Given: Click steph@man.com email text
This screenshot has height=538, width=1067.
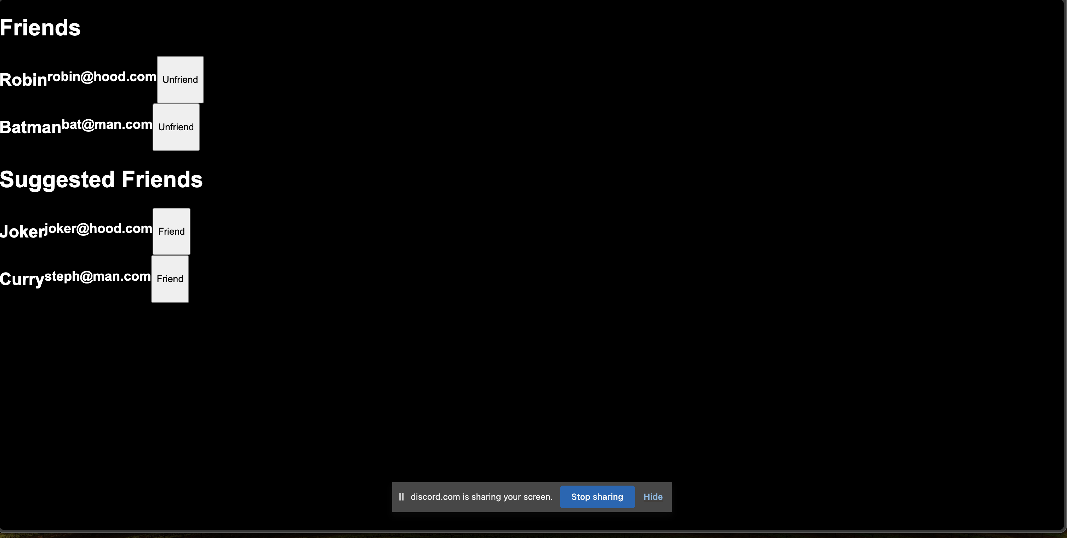Looking at the screenshot, I should click(98, 276).
